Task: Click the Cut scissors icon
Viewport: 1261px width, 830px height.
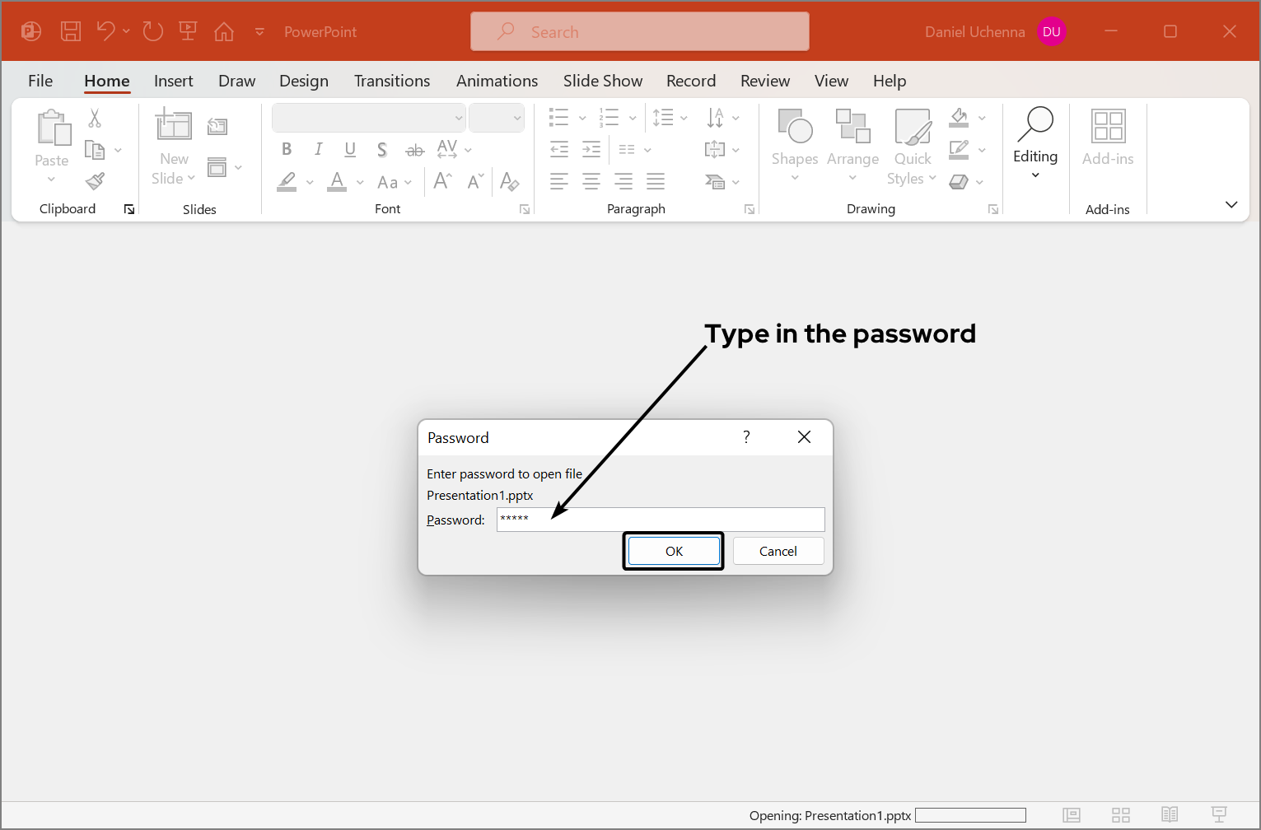Action: pyautogui.click(x=94, y=119)
